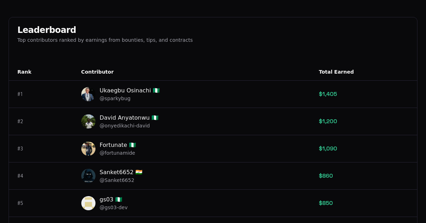
Task: Open @onyedikachi-david's profile handle
Action: [125, 126]
